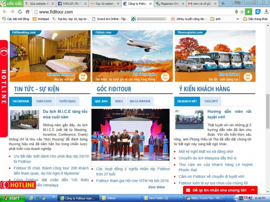Switch to the Gmail xem và cố gắng tab

click(202, 4)
